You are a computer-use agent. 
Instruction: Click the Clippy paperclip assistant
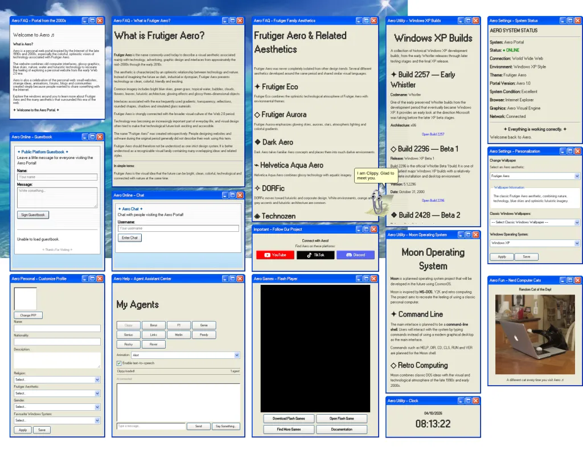tap(378, 202)
